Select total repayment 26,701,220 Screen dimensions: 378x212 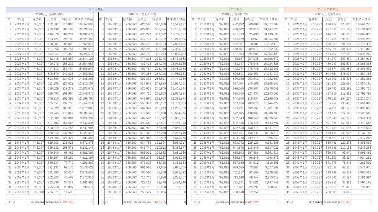[x=222, y=202]
